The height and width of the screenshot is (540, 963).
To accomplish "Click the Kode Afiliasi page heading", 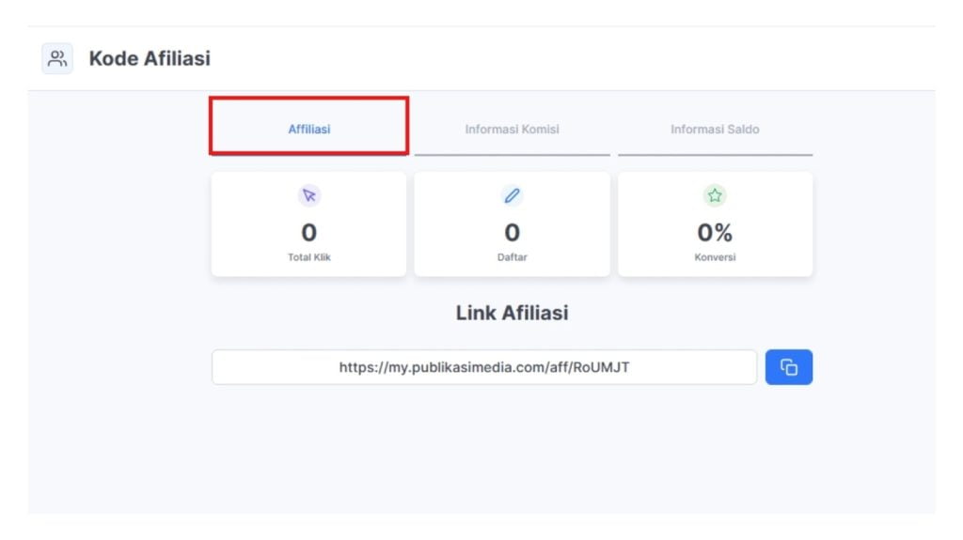I will click(x=150, y=58).
